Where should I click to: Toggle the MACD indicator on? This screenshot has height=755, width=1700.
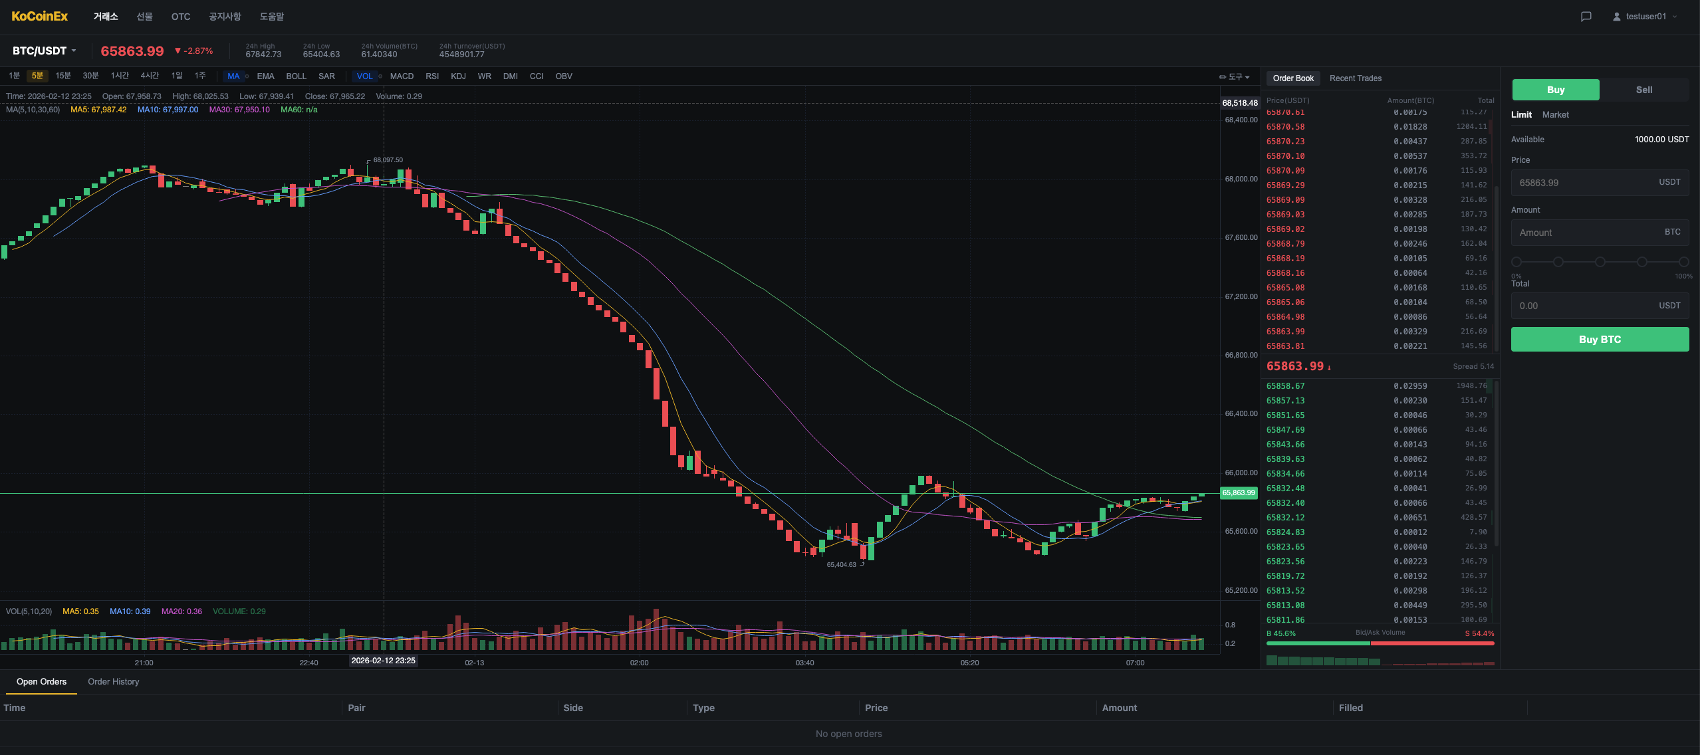402,76
